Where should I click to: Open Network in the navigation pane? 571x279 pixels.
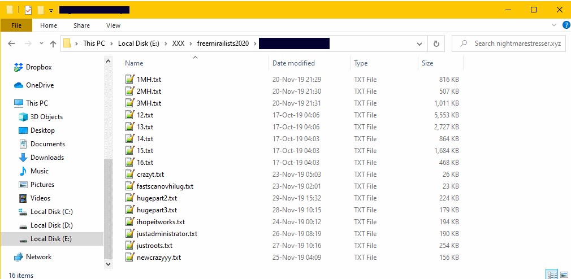[33, 257]
